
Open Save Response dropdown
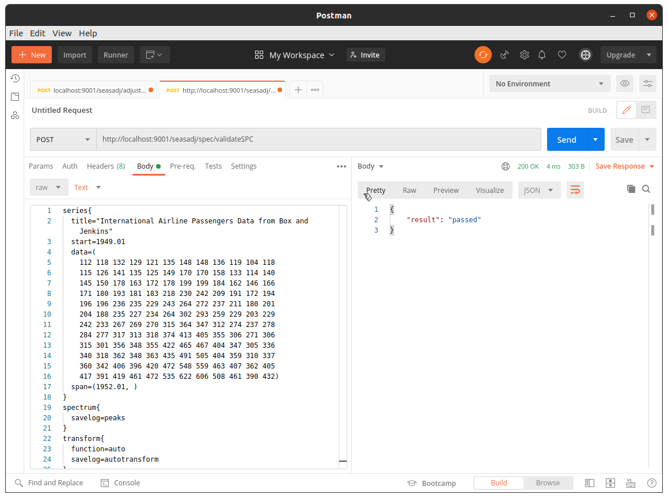coord(625,166)
